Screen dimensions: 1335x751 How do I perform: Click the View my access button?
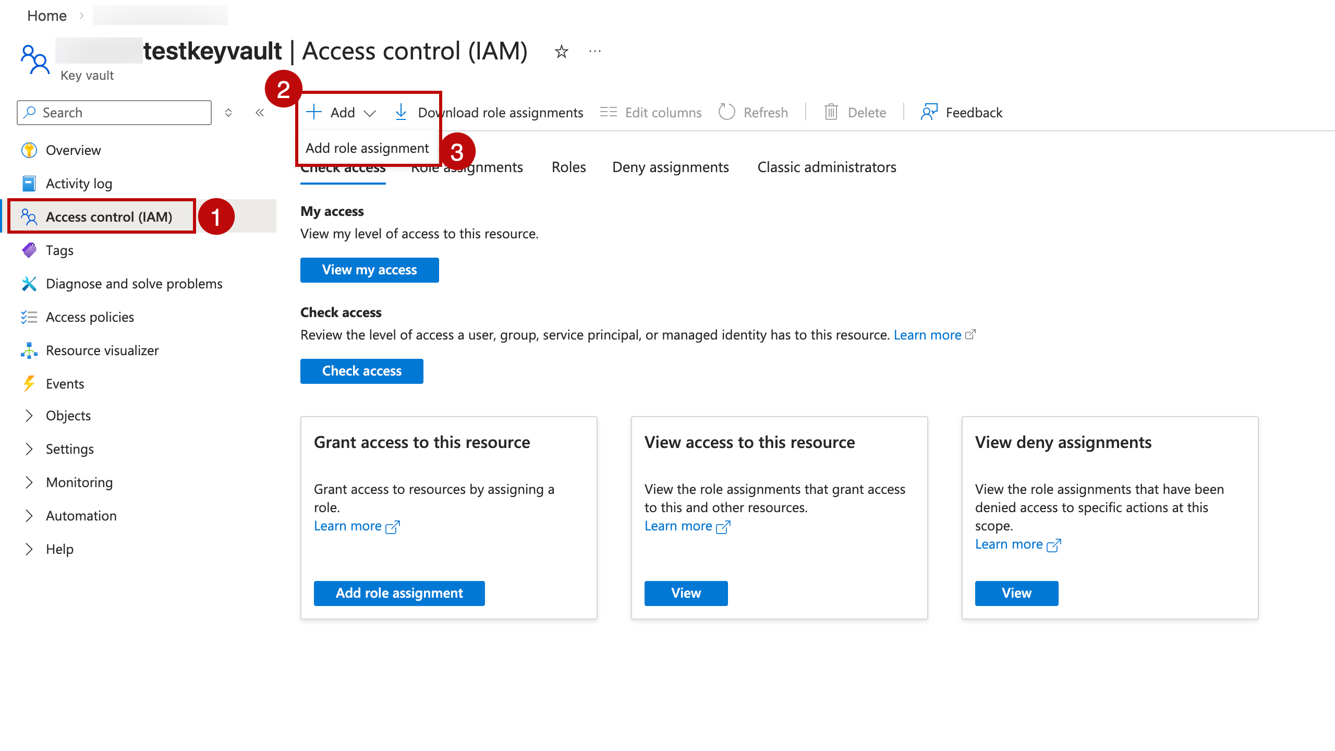pos(369,270)
